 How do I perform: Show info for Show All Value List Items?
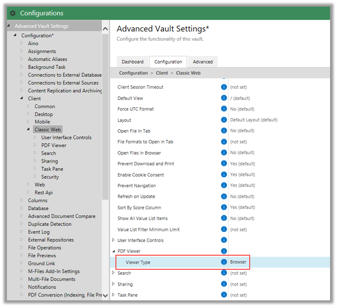pyautogui.click(x=224, y=218)
